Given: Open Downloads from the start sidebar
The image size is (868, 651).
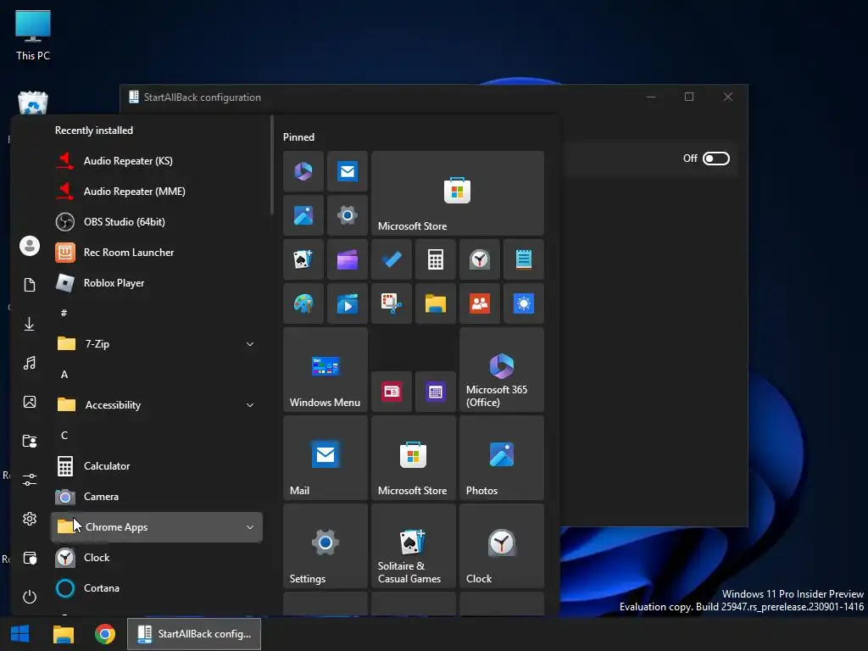Looking at the screenshot, I should pyautogui.click(x=30, y=324).
